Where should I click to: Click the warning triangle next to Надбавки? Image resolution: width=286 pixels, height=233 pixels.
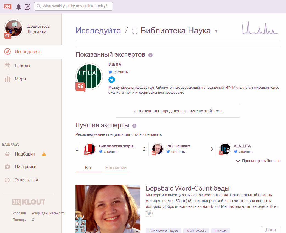pos(44,154)
